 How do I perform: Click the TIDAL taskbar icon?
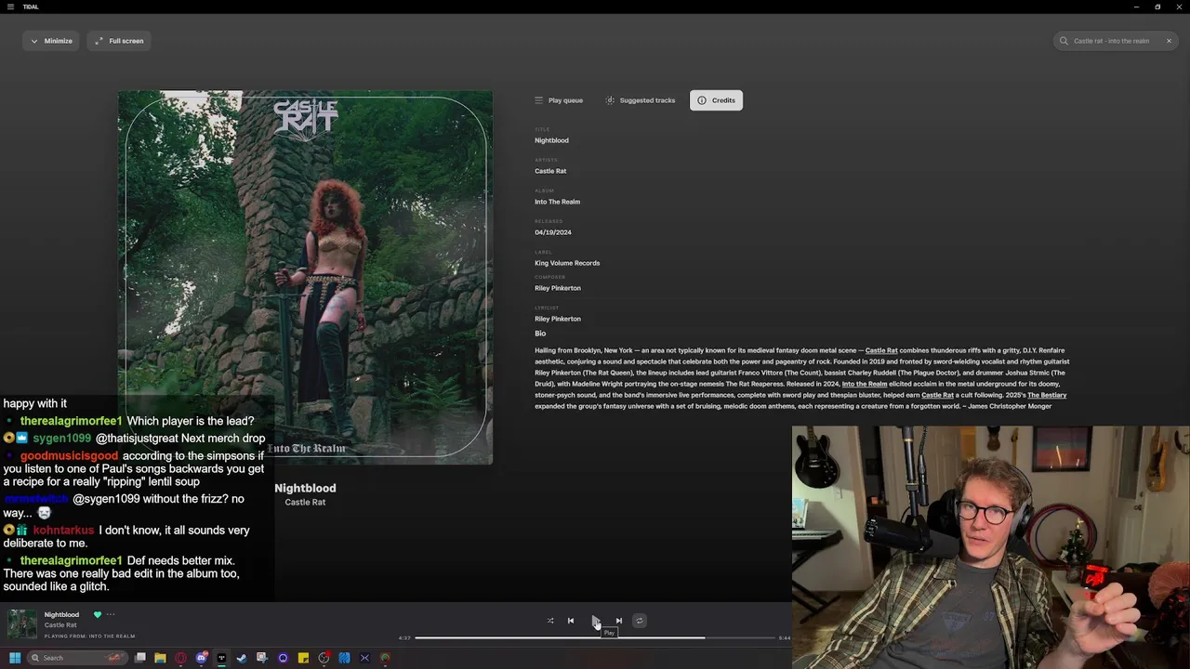coord(221,658)
